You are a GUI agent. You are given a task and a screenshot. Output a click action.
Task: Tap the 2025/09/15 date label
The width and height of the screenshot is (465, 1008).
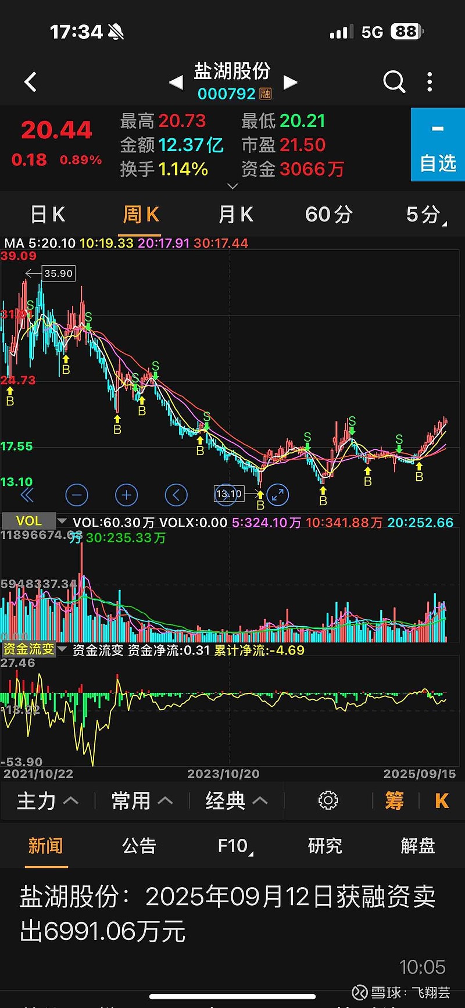coord(420,774)
